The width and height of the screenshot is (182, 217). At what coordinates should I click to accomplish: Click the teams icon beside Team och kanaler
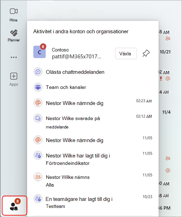click(38, 87)
